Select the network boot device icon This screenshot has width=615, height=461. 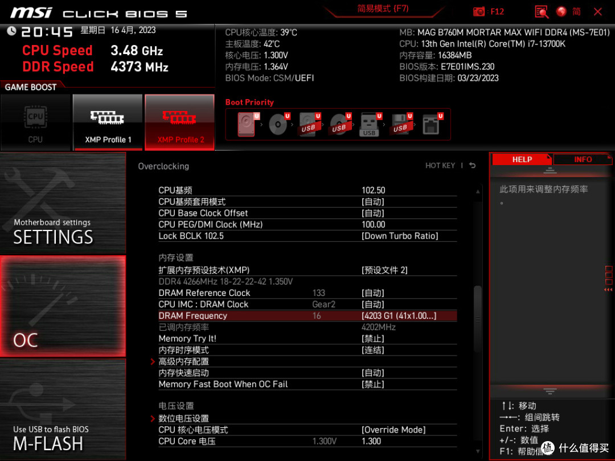point(431,124)
